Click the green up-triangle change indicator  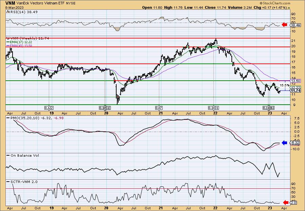click(x=289, y=8)
